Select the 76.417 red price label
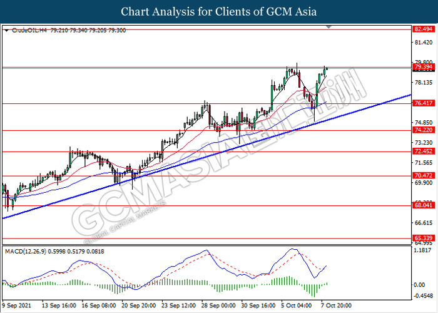438x313 pixels. 424,103
